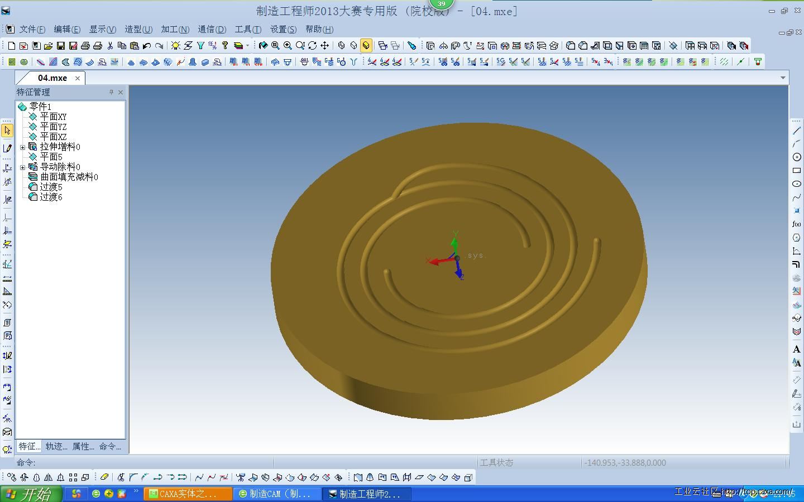Click the Windows 开始 start button
804x502 pixels.
click(x=30, y=494)
